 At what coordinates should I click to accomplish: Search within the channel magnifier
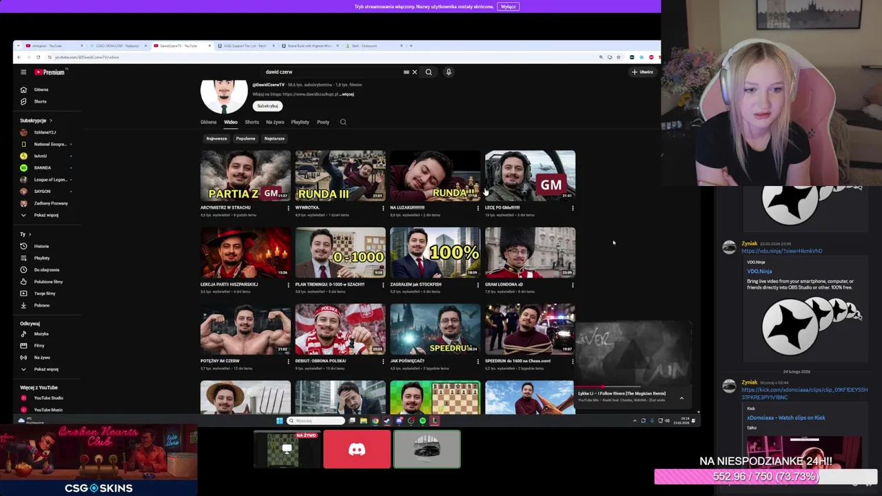343,122
